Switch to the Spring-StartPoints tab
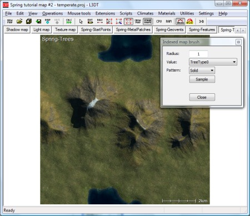The image size is (250, 216). 96,29
